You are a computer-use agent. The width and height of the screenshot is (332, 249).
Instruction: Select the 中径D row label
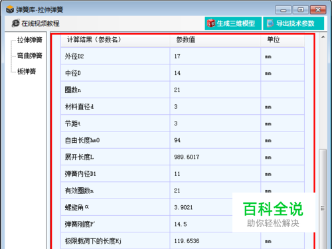[x=73, y=73]
